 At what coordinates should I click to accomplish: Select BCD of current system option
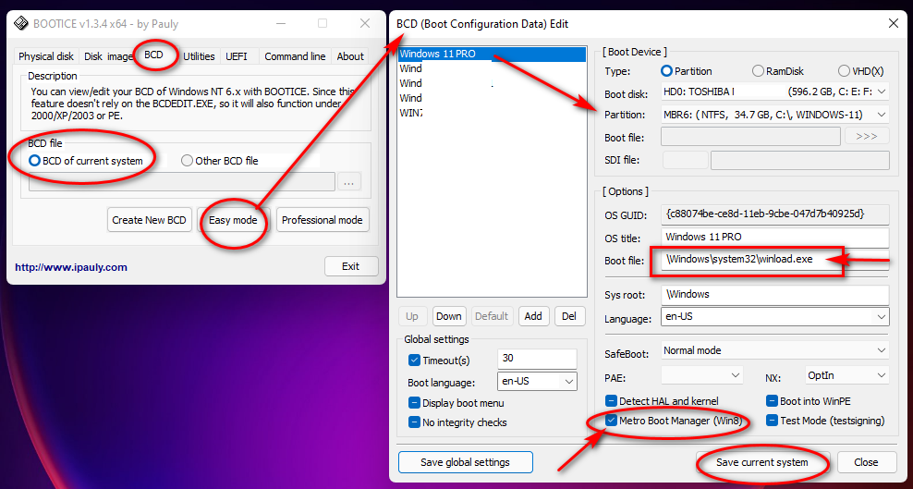86,161
